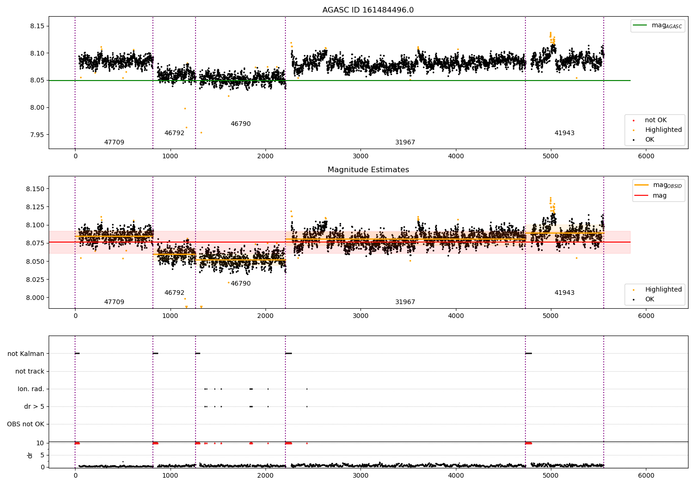Screen dimensions: 695x486
Task: Click the rotated 'dr' y-axis label
Action: tap(30, 455)
